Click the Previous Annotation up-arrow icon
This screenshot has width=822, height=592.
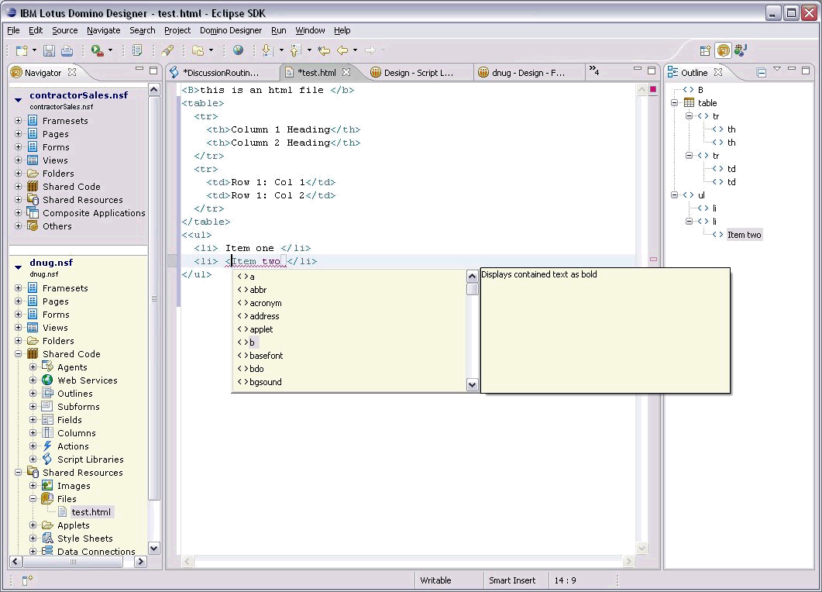coord(295,50)
